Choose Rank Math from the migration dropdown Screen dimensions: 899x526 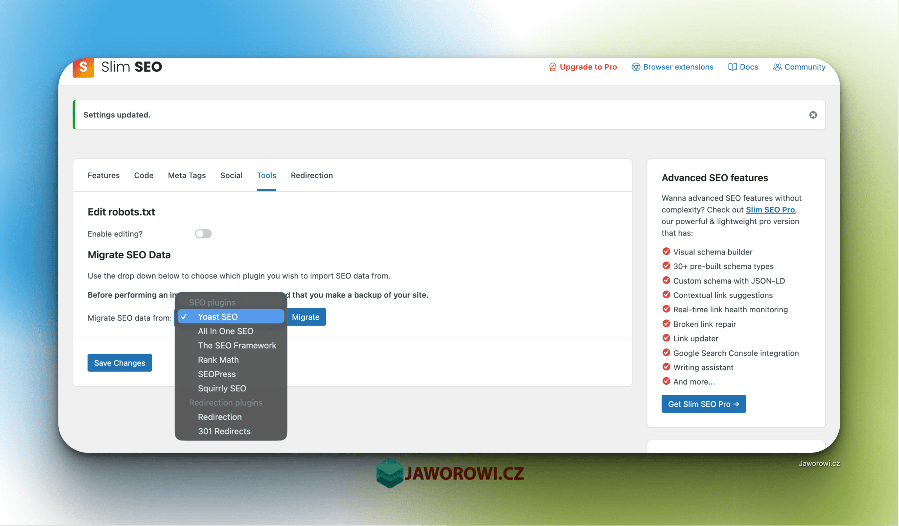(218, 360)
